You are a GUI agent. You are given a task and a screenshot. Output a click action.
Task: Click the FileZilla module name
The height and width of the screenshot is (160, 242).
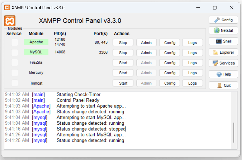point(36,62)
